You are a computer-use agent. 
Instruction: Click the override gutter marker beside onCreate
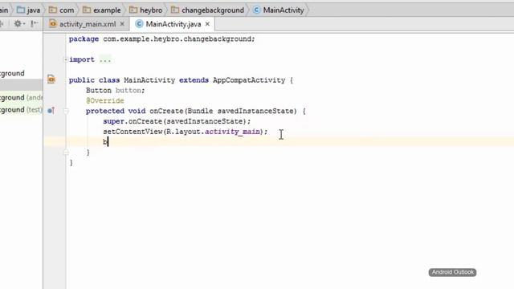[51, 111]
